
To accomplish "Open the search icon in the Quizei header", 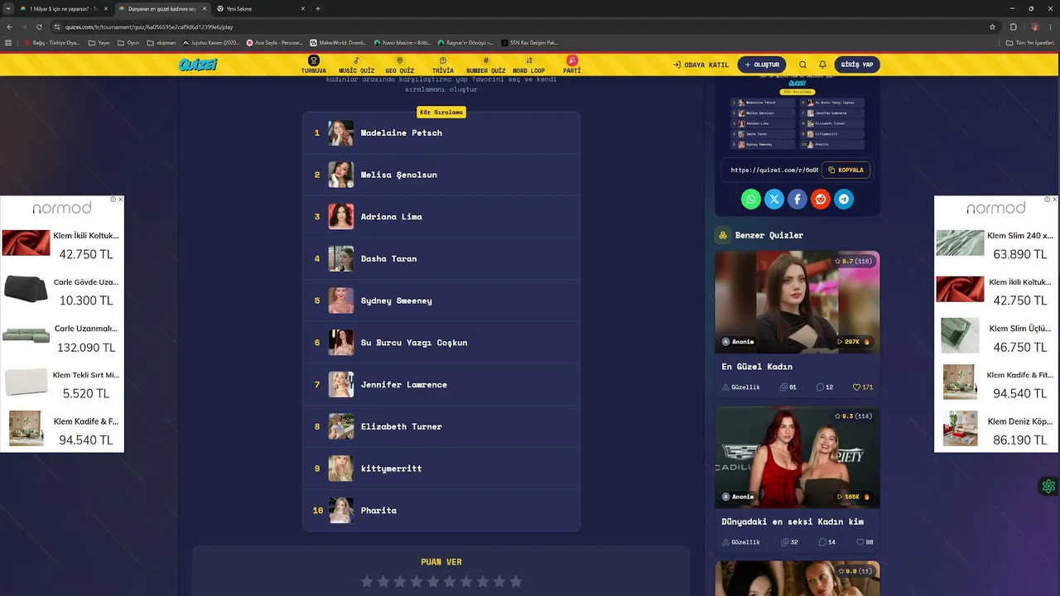I will 802,65.
